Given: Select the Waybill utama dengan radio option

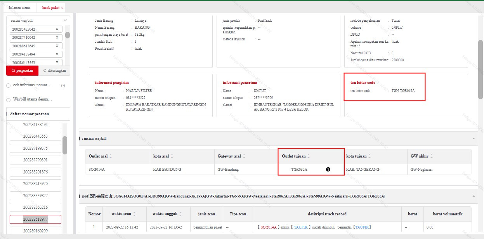Looking at the screenshot, I should (x=9, y=99).
